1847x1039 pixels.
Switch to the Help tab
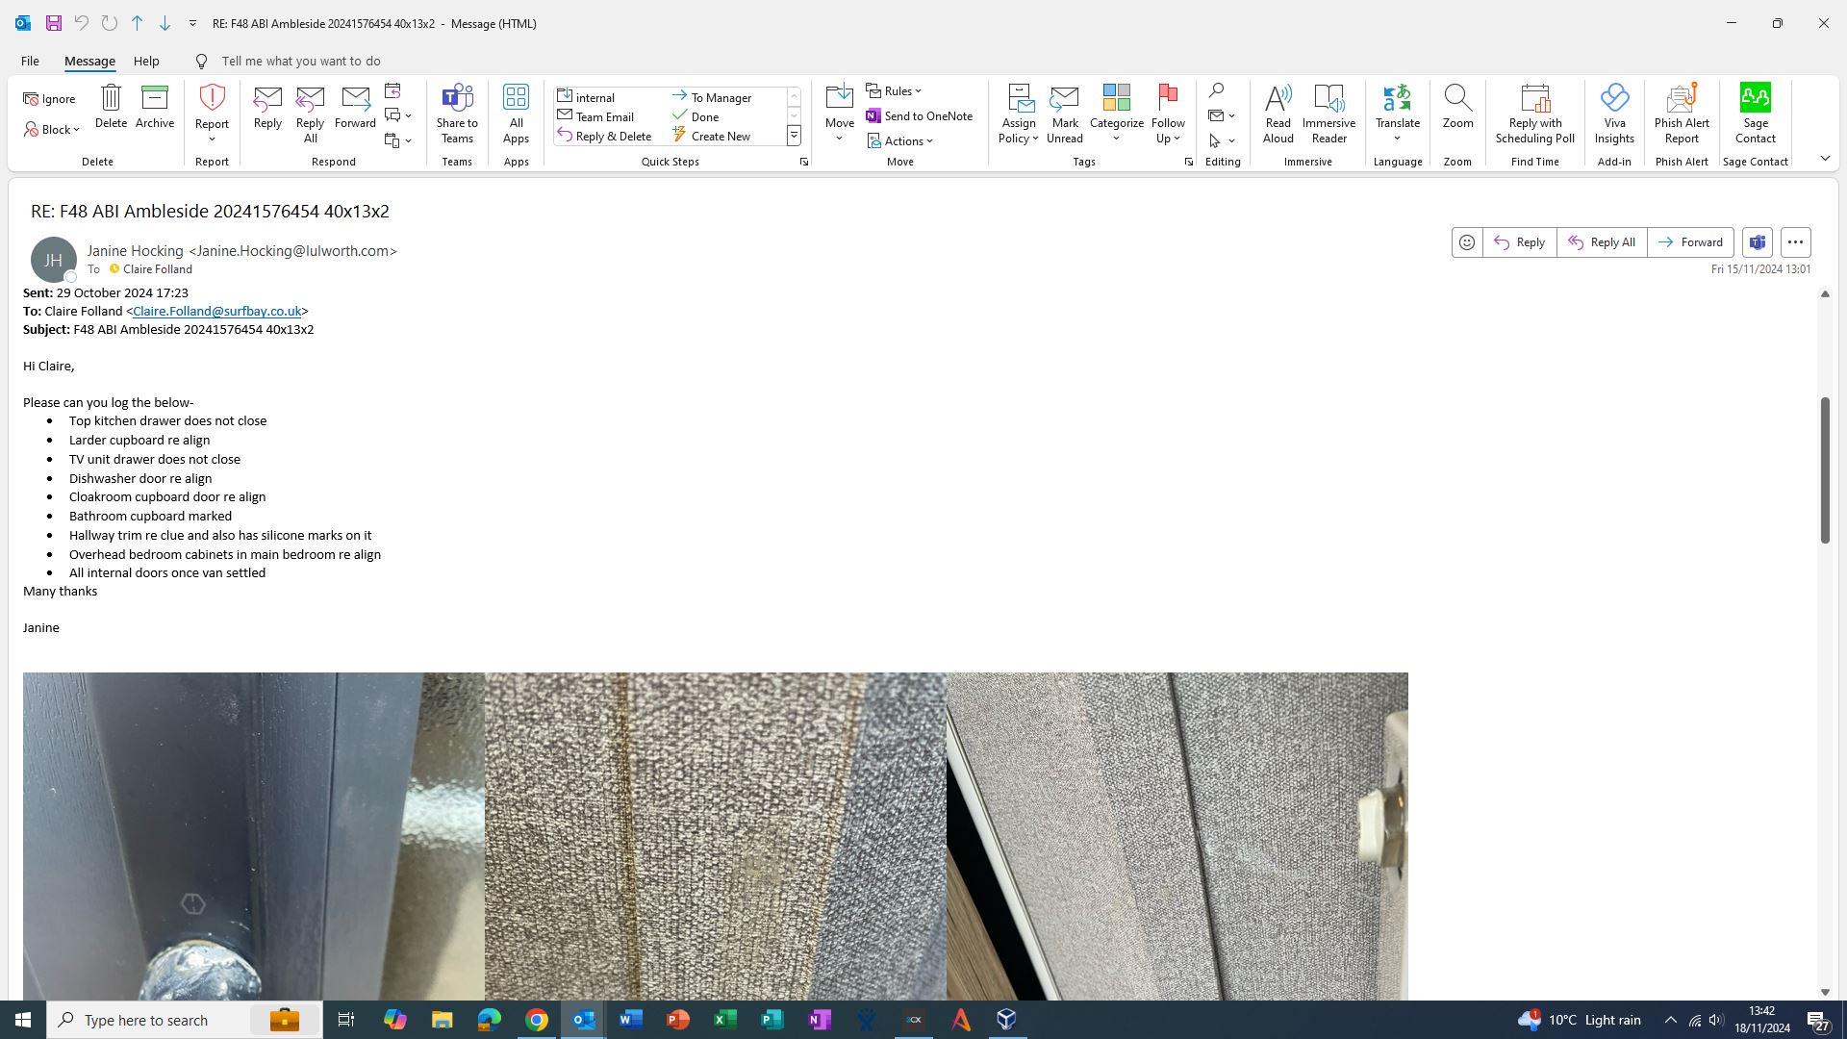[x=146, y=61]
